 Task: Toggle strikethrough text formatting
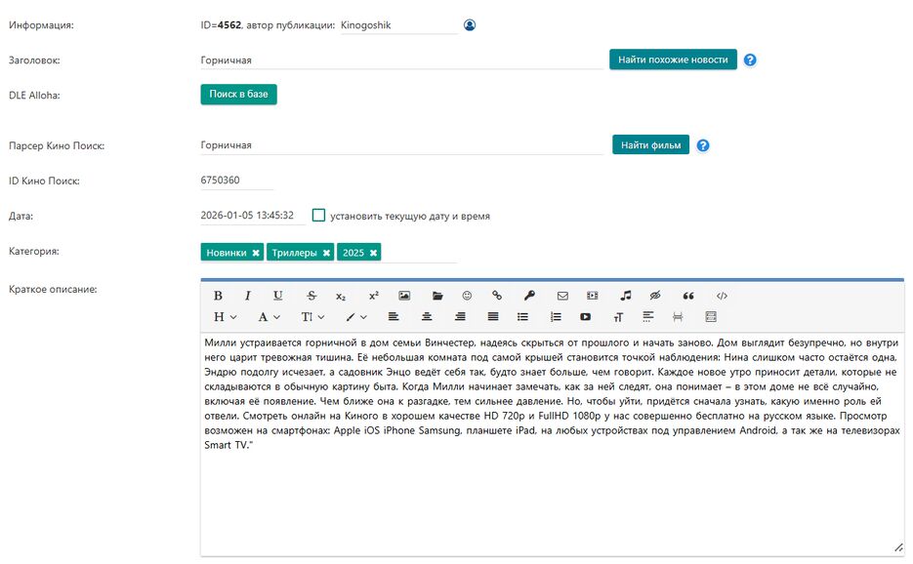(x=311, y=296)
